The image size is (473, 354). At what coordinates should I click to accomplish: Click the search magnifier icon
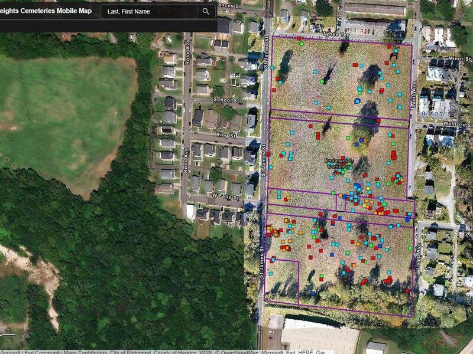(x=203, y=11)
